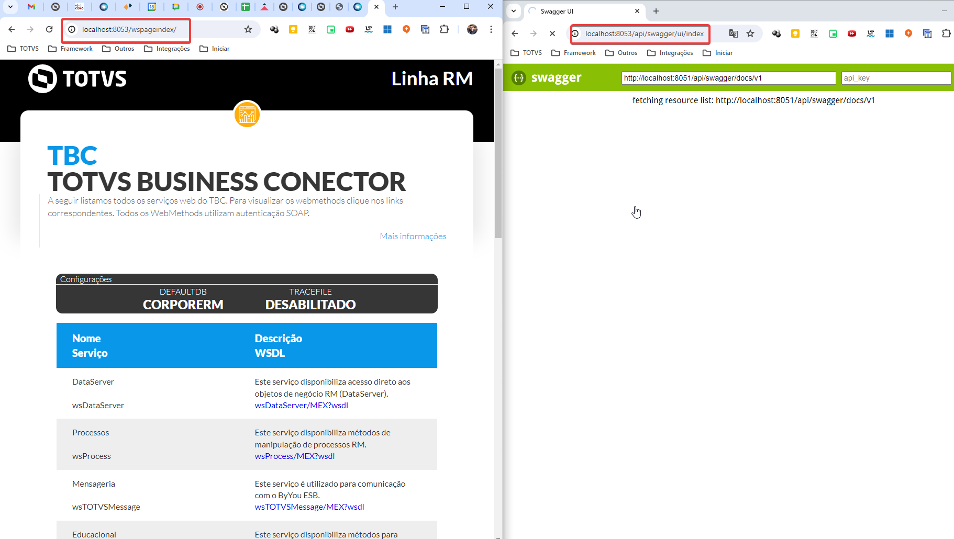The width and height of the screenshot is (954, 539).
Task: Click the translate icon in Swagger address bar
Action: 734,33
